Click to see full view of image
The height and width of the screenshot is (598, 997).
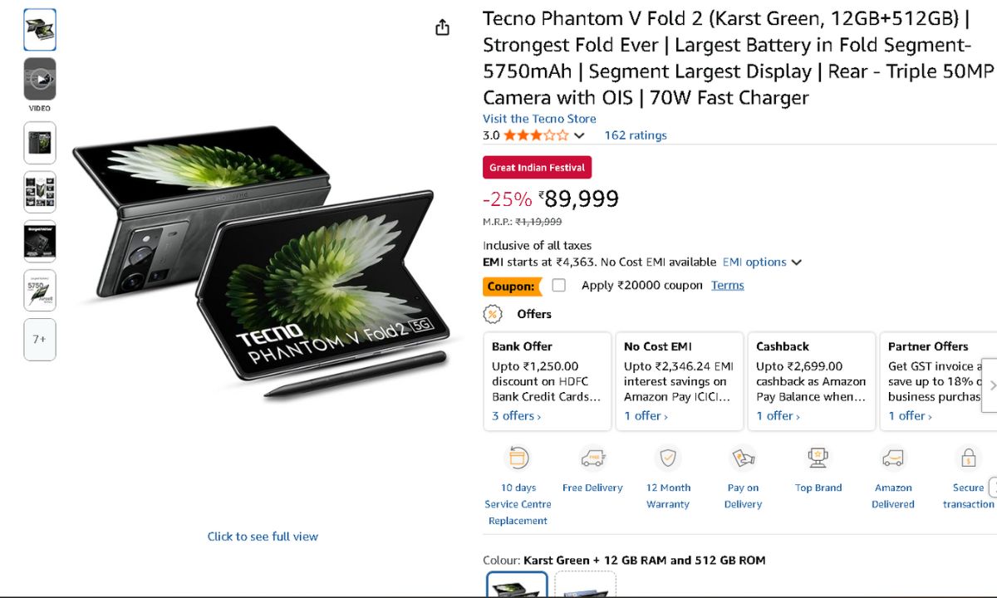coord(263,537)
